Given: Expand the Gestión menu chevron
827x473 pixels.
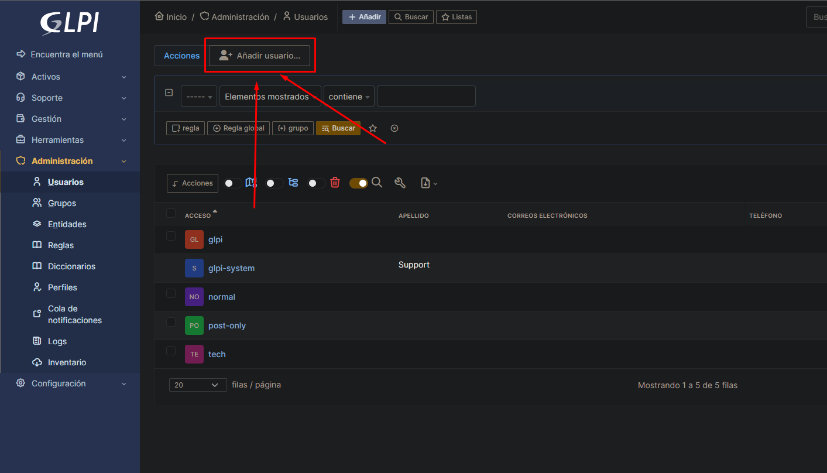Looking at the screenshot, I should coord(123,119).
